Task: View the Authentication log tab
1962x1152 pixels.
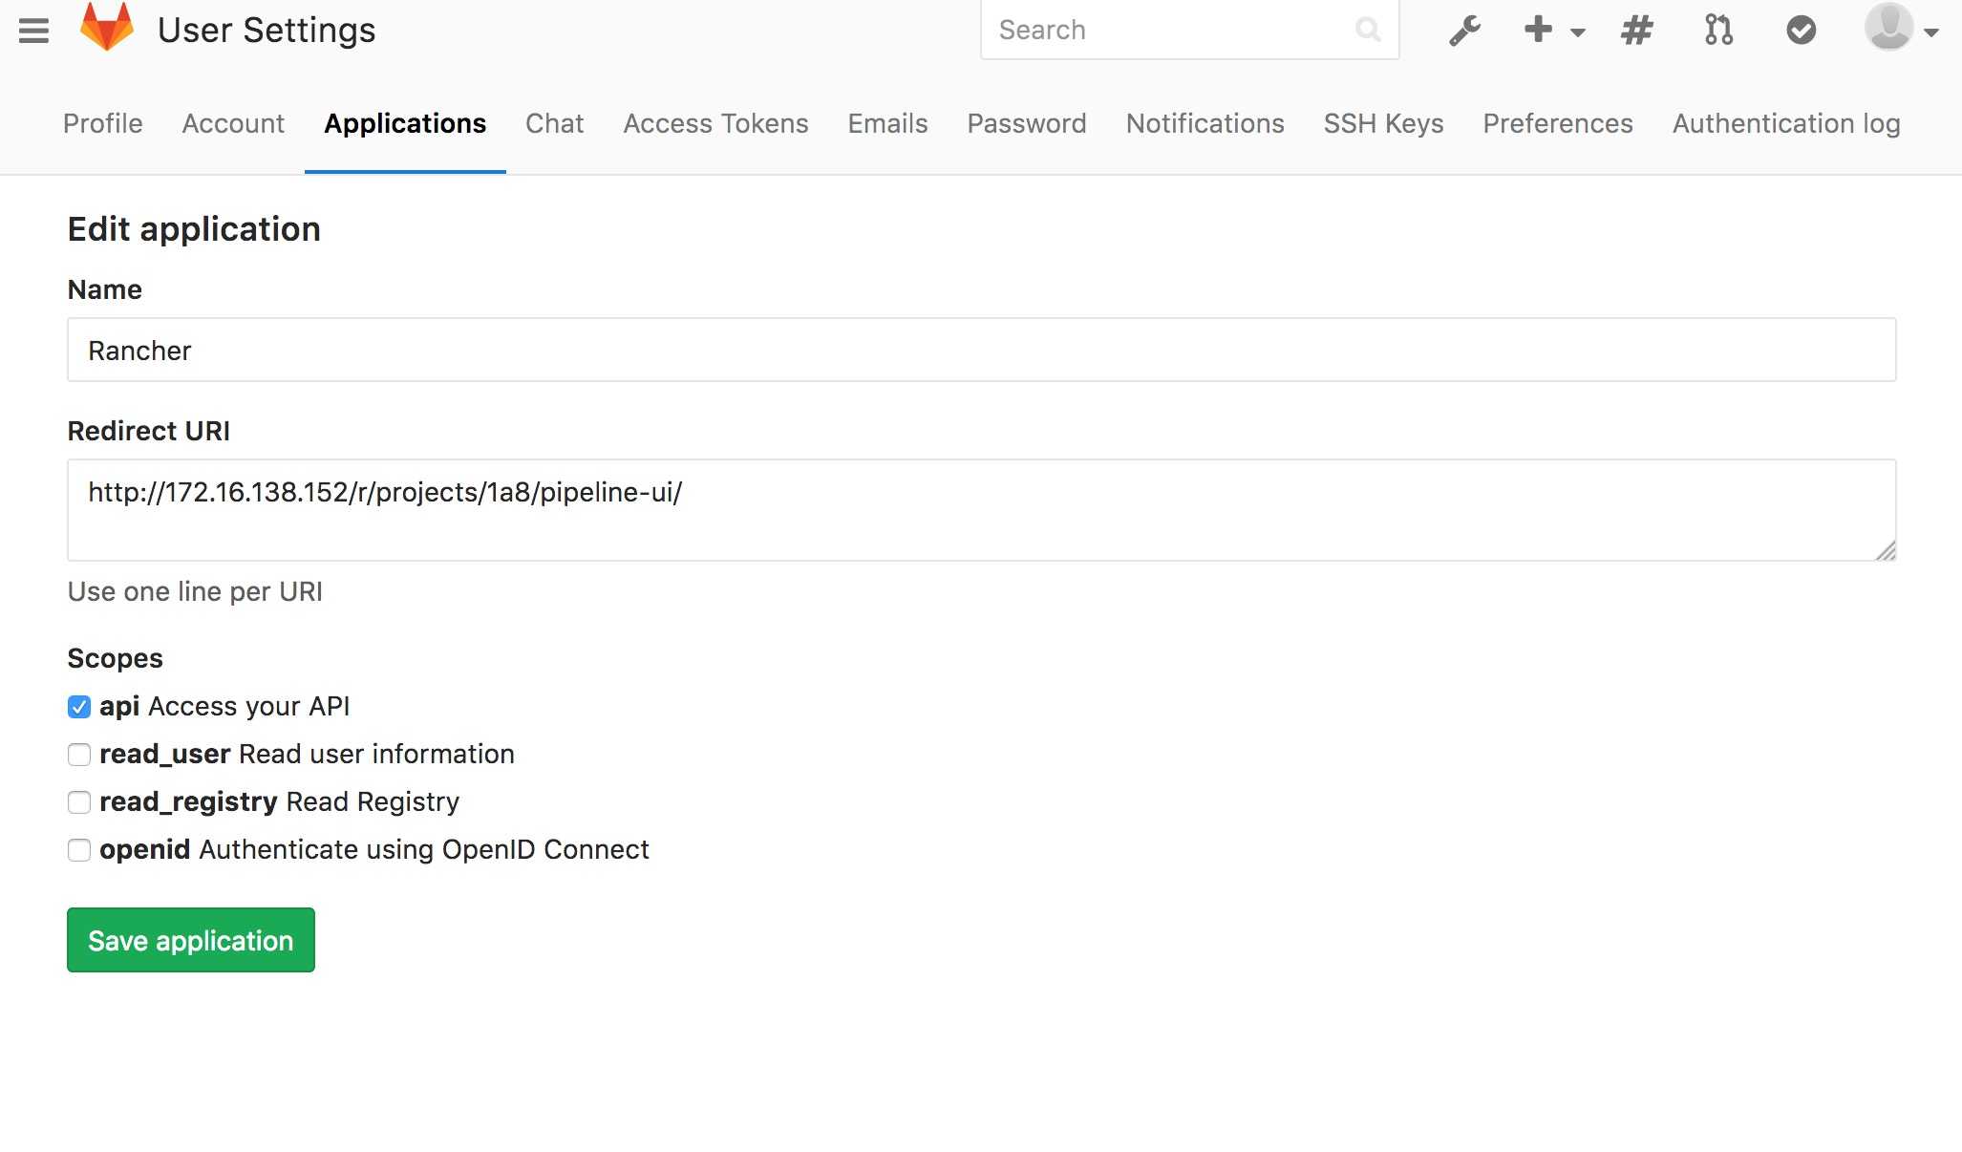Action: [1786, 123]
